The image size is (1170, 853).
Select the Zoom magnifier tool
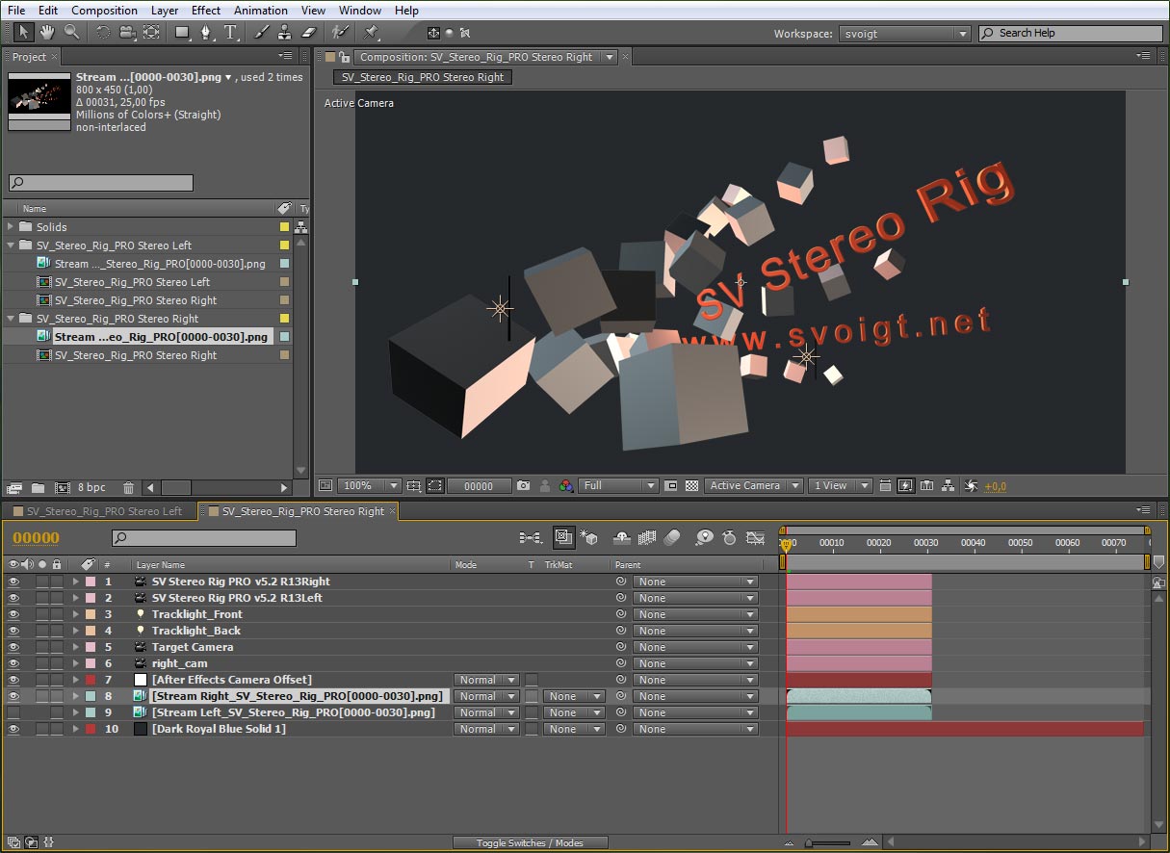click(71, 32)
